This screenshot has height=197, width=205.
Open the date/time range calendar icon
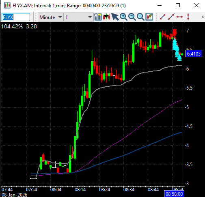(x=98, y=17)
